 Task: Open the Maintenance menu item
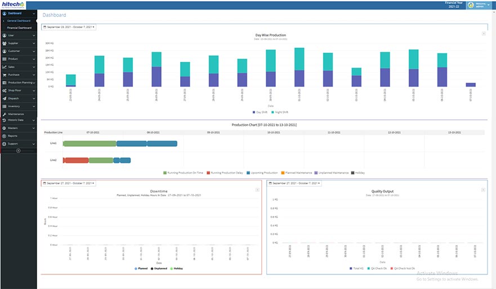(x=19, y=114)
